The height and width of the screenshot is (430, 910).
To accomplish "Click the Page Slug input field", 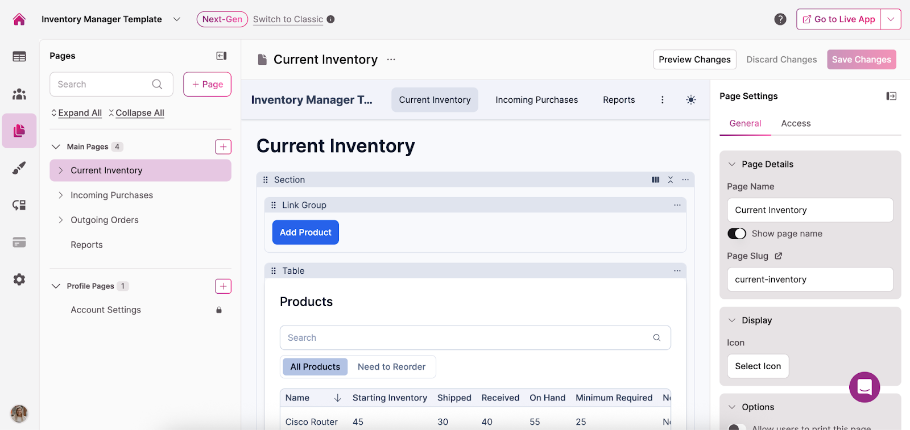I will (x=810, y=279).
